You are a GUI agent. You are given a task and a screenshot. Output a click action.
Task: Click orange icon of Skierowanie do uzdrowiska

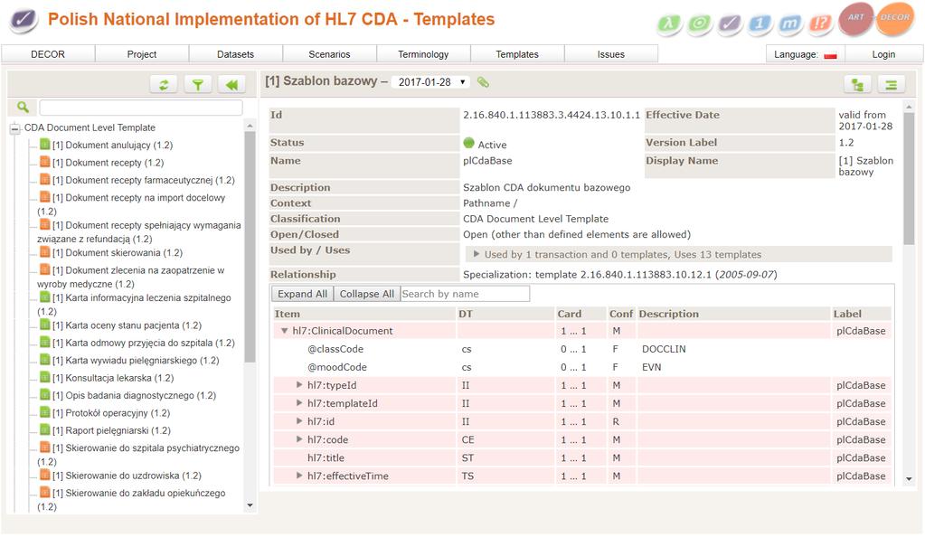[x=45, y=475]
